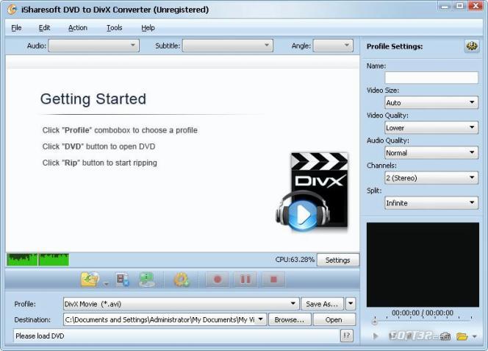The height and width of the screenshot is (351, 488).
Task: Open the yellow snapshot folder icon
Action: coord(462,336)
